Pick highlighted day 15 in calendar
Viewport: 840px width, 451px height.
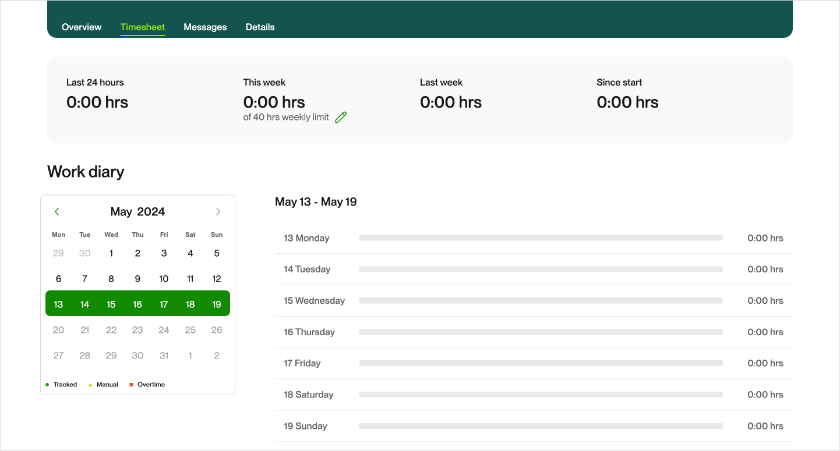point(111,304)
